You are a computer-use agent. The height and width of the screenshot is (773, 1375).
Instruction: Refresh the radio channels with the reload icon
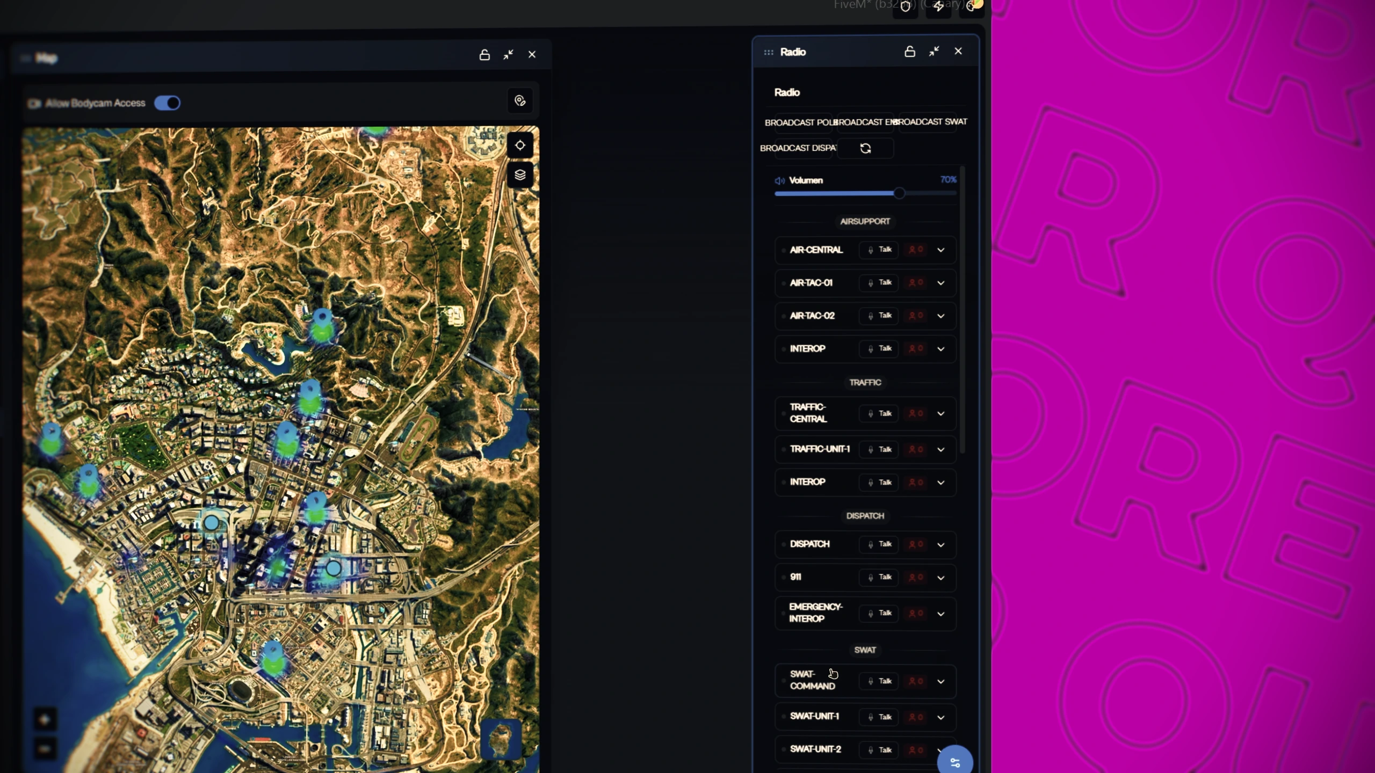[865, 148]
